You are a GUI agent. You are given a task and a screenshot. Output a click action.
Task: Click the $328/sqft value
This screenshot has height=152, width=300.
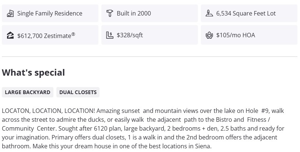[130, 35]
